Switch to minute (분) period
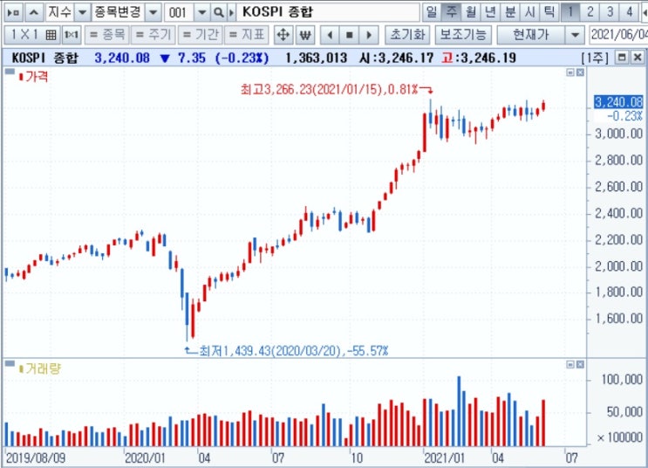 (510, 12)
